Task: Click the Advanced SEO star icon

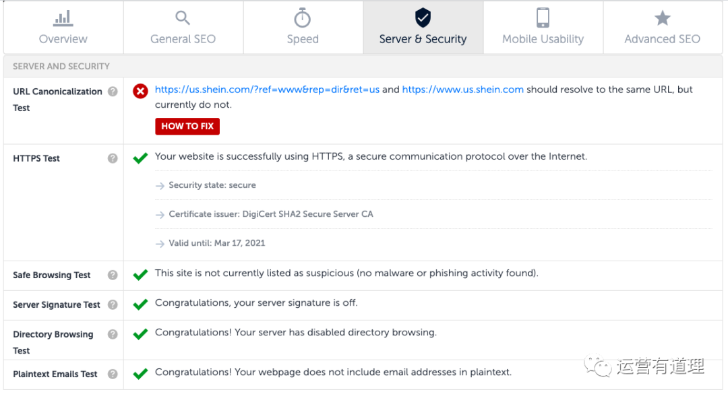Action: coord(662,18)
